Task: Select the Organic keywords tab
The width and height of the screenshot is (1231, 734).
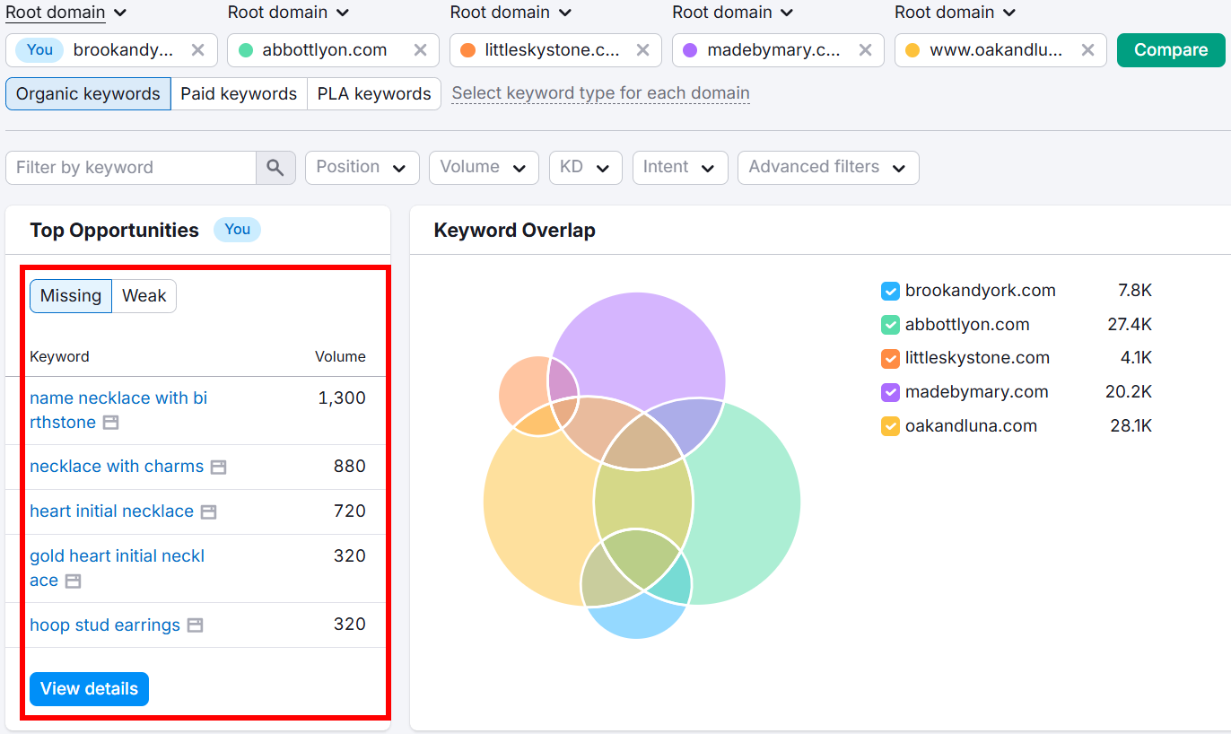Action: pos(88,94)
